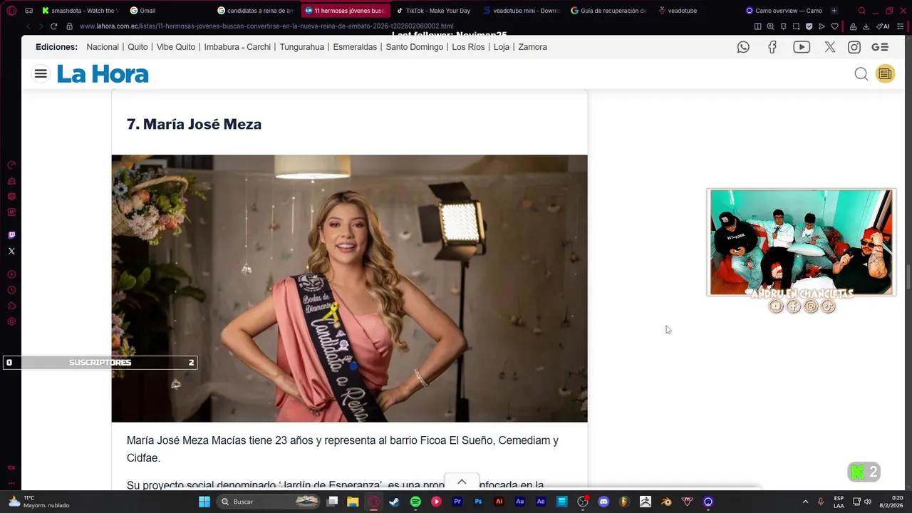The image size is (912, 513).
Task: Open weather widget showing 11°C
Action: tap(39, 502)
